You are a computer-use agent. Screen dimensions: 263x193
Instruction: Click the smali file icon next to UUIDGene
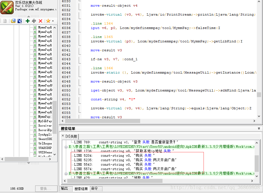pos(35,153)
